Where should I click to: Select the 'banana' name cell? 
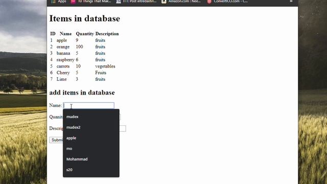click(x=63, y=53)
